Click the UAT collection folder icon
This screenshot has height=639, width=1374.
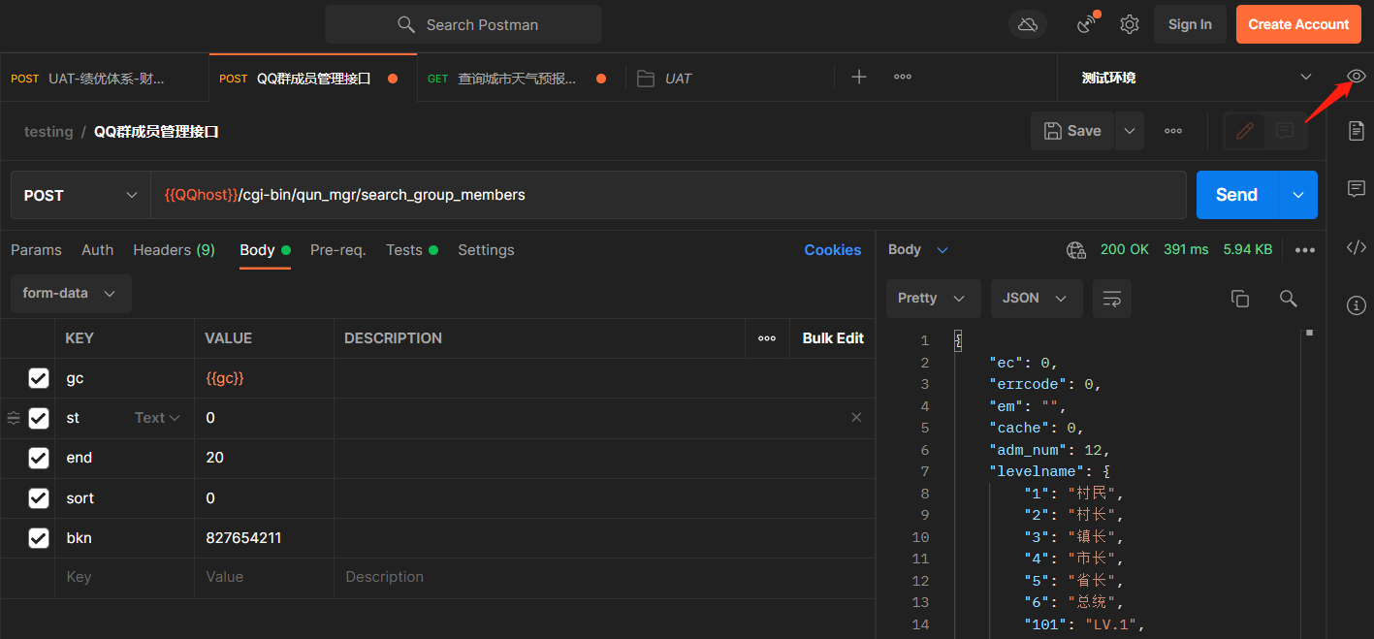point(646,79)
